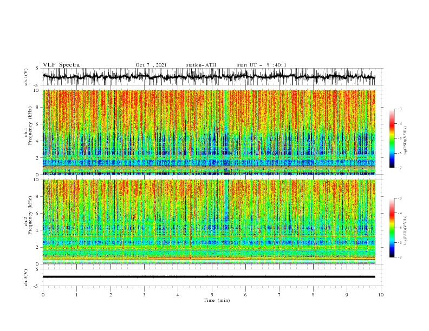
Task: Select the "start UT = 8 :40: 1" text
Action: tap(262, 65)
